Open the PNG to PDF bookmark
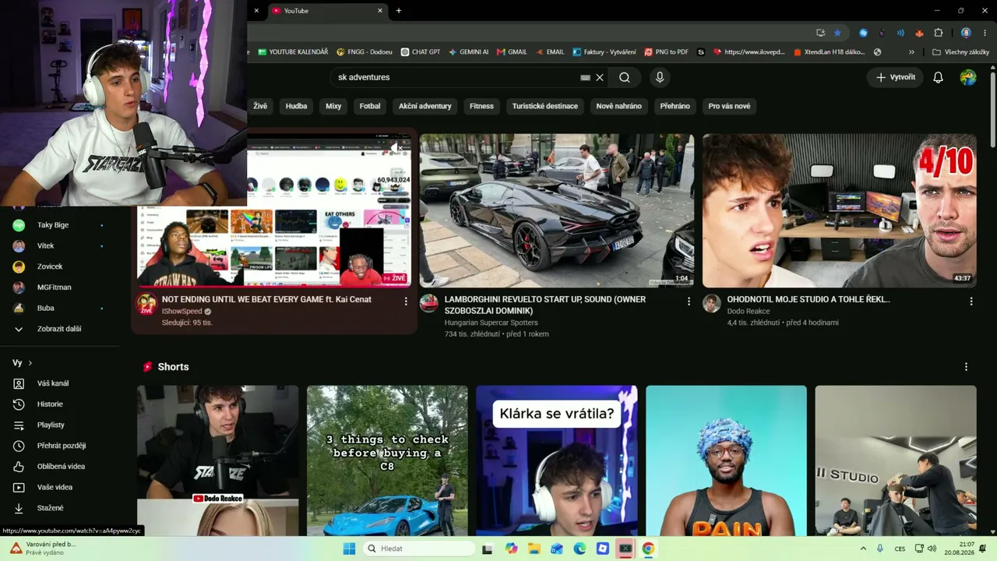 [666, 52]
